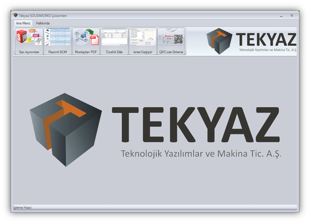Close the Tekyaz SOLIDWORKS Çözümleri window

291,16
